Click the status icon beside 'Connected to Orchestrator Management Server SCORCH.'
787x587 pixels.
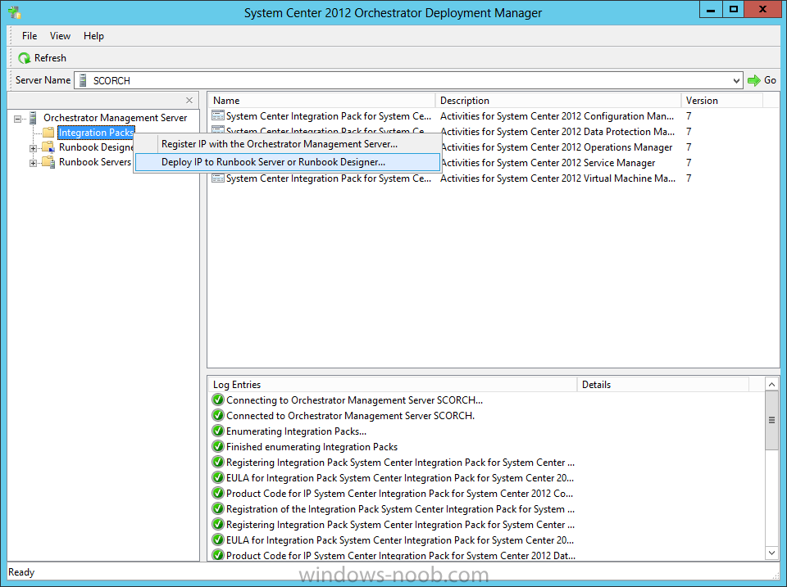(x=218, y=416)
